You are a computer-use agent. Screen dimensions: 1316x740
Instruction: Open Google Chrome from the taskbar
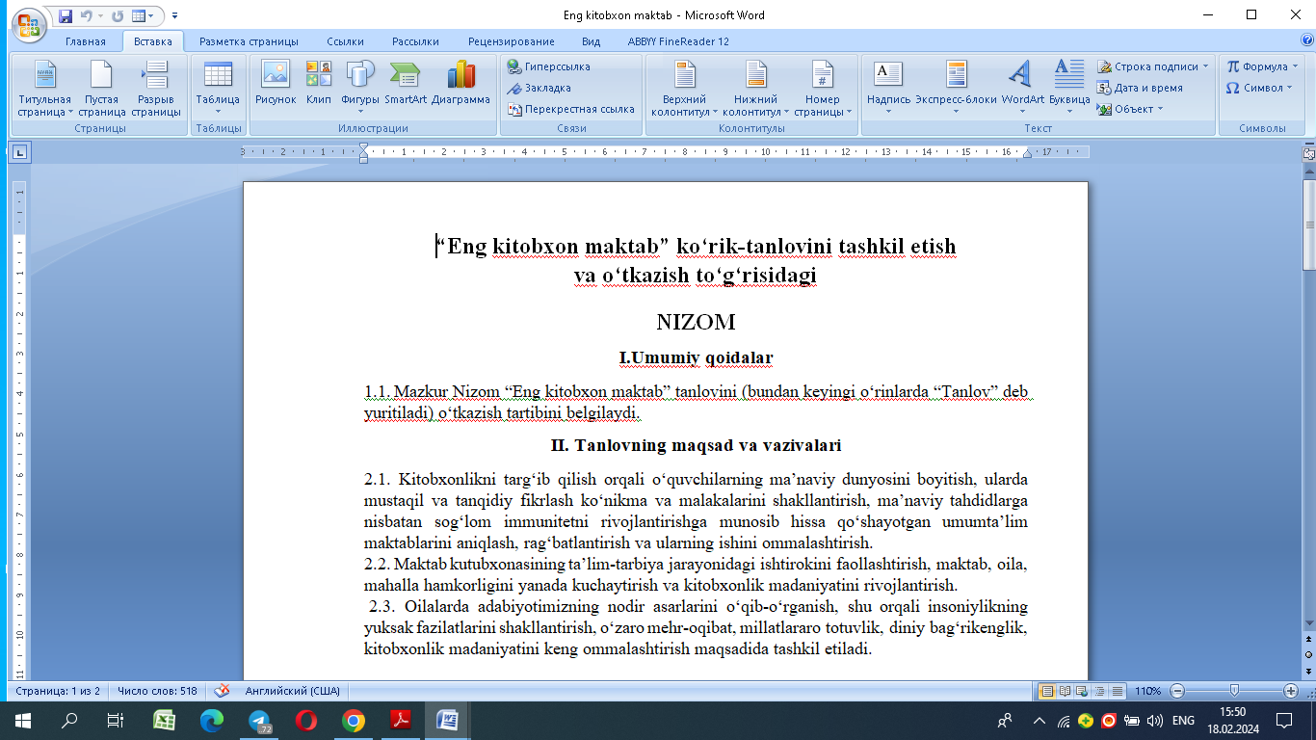(x=354, y=720)
